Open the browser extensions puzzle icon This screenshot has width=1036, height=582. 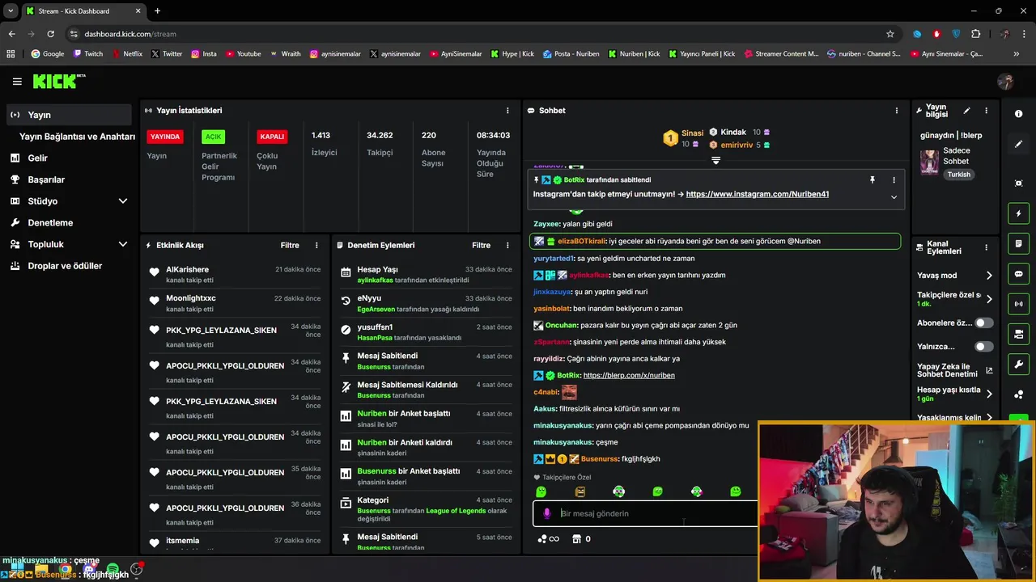[x=975, y=34]
